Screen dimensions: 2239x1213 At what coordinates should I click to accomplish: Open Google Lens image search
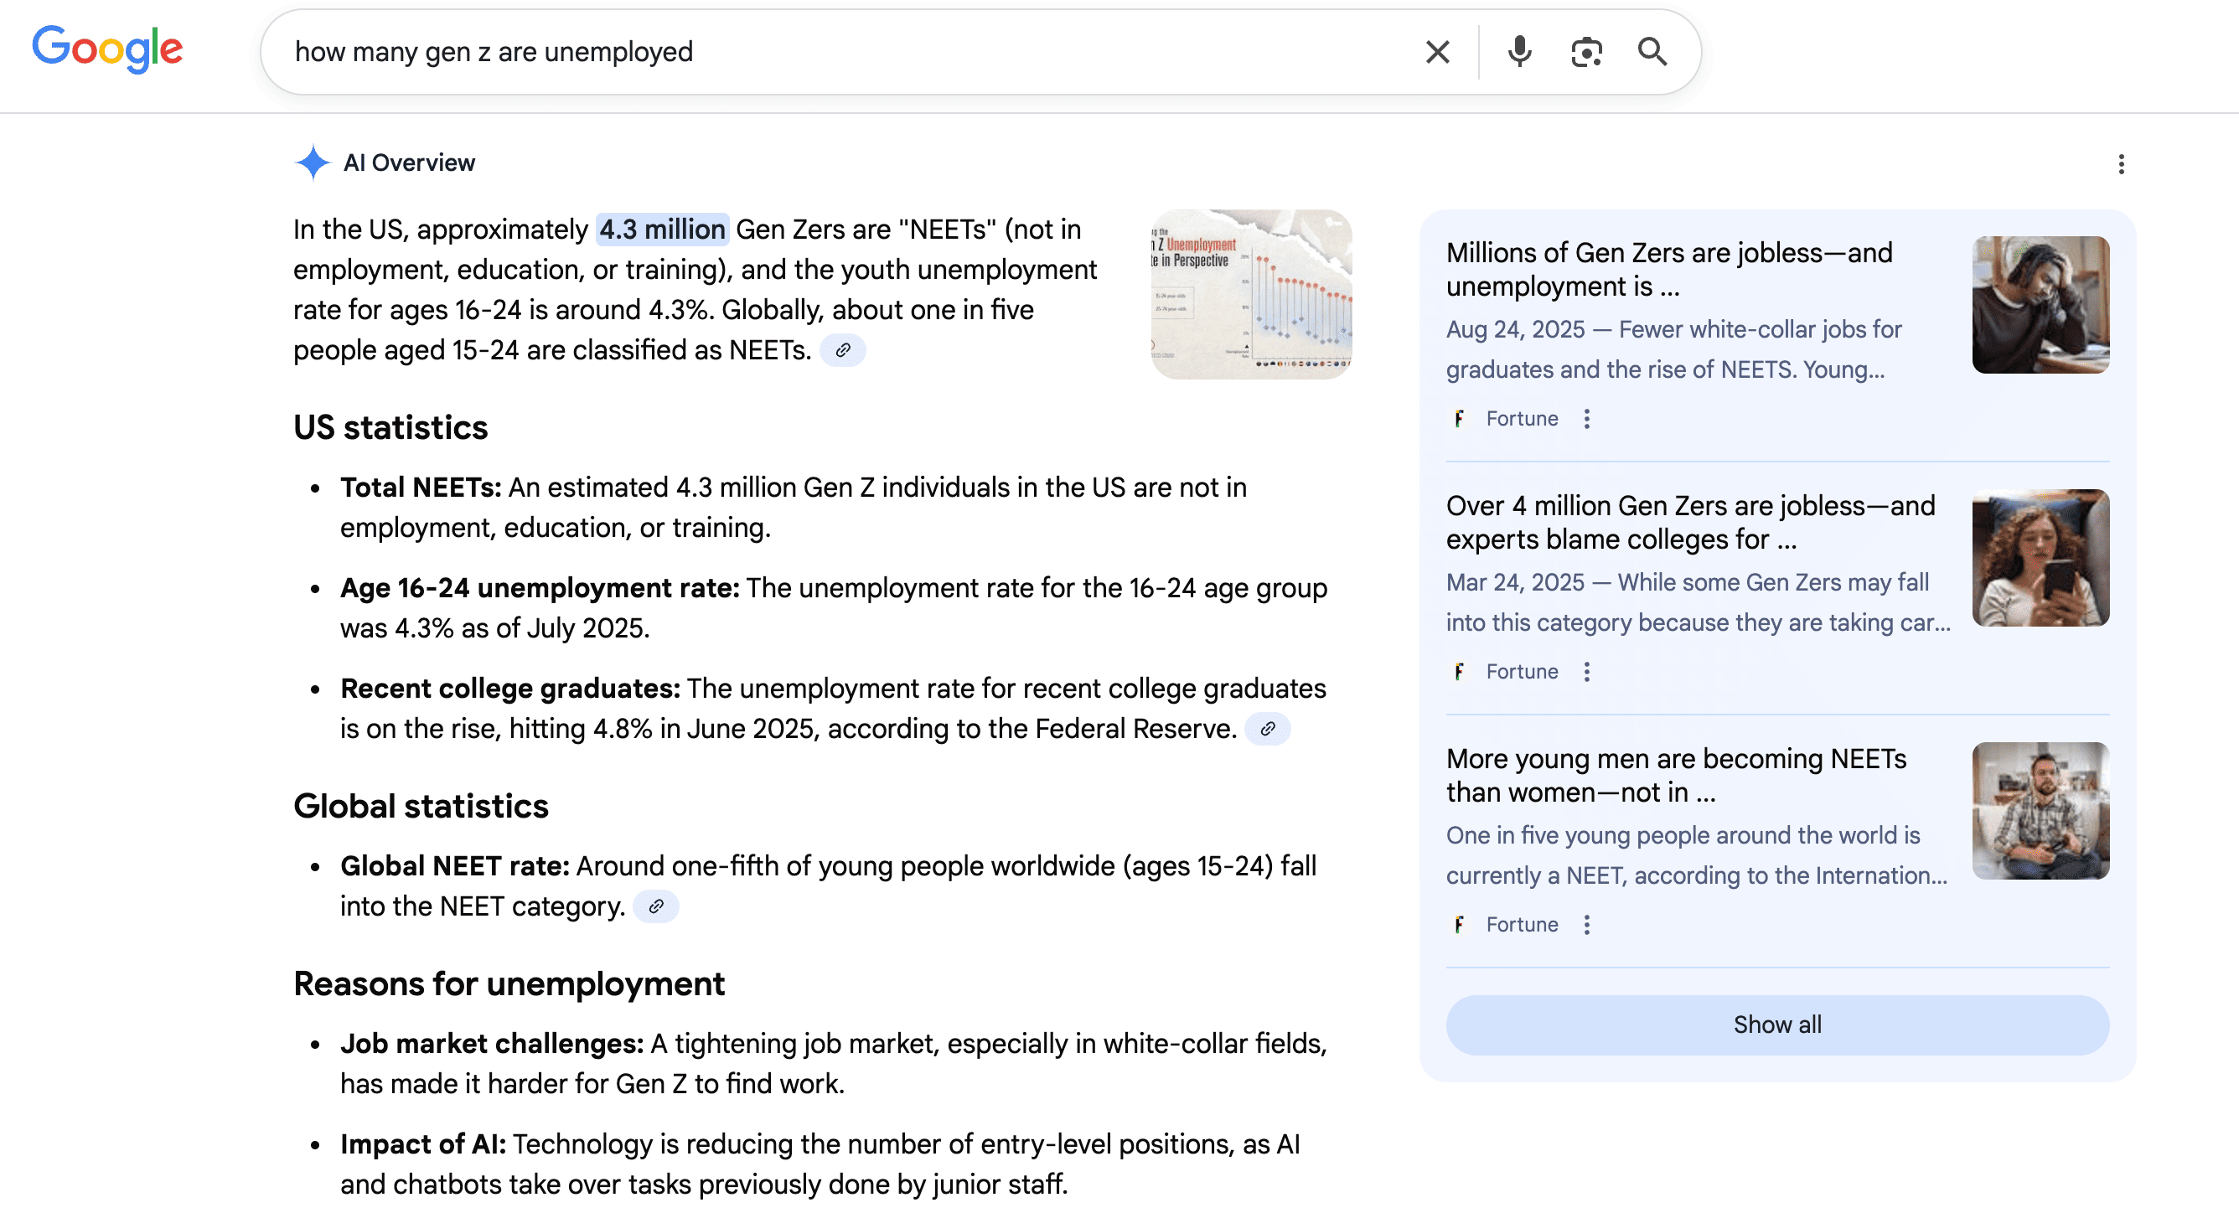[1586, 52]
